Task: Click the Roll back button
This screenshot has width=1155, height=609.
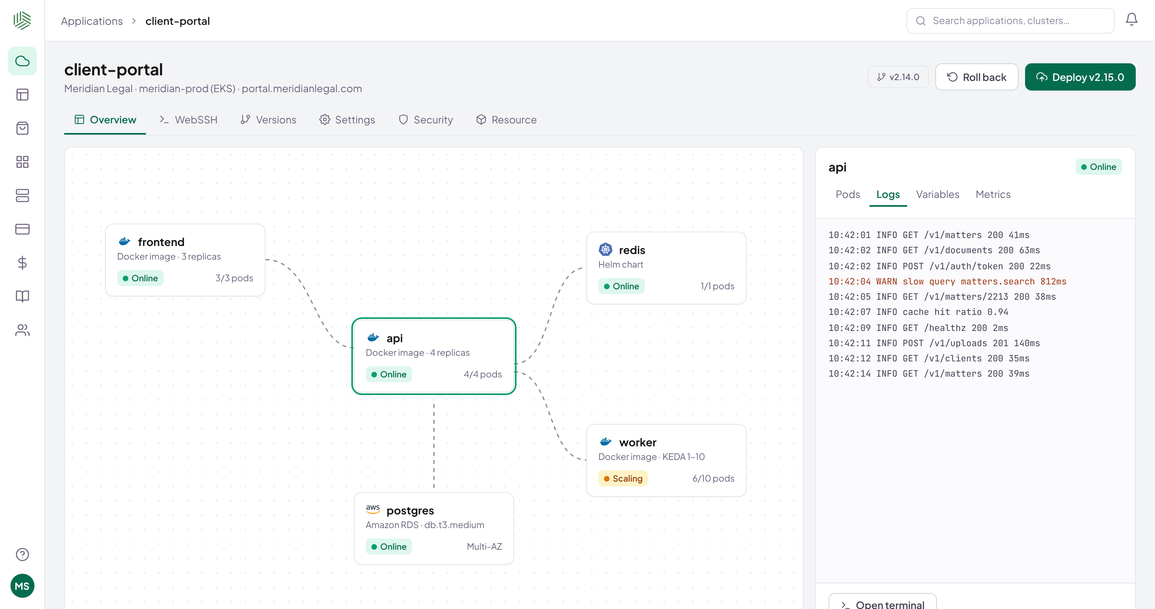Action: click(x=977, y=77)
